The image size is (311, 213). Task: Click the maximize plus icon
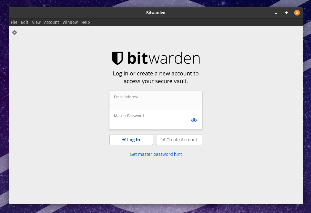286,13
